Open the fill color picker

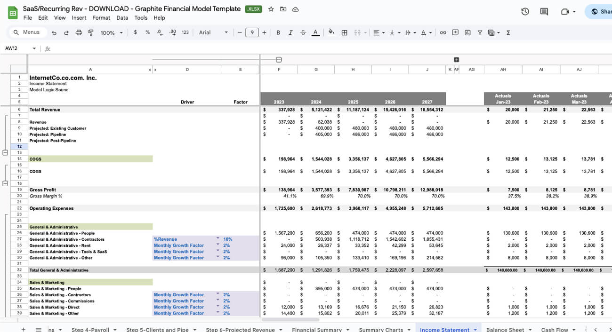(331, 32)
